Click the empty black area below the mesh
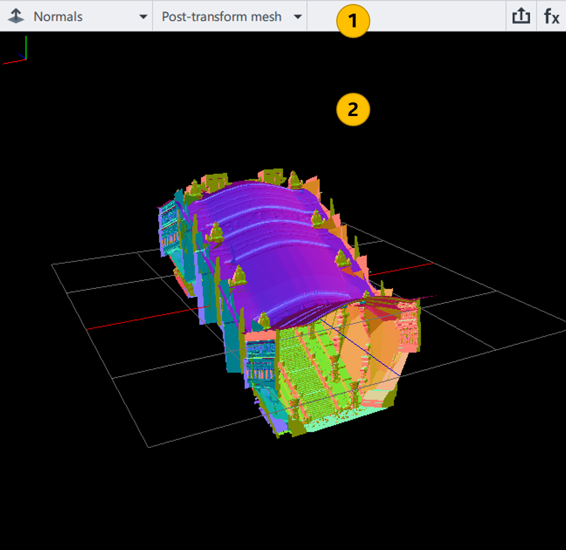 pos(284,501)
